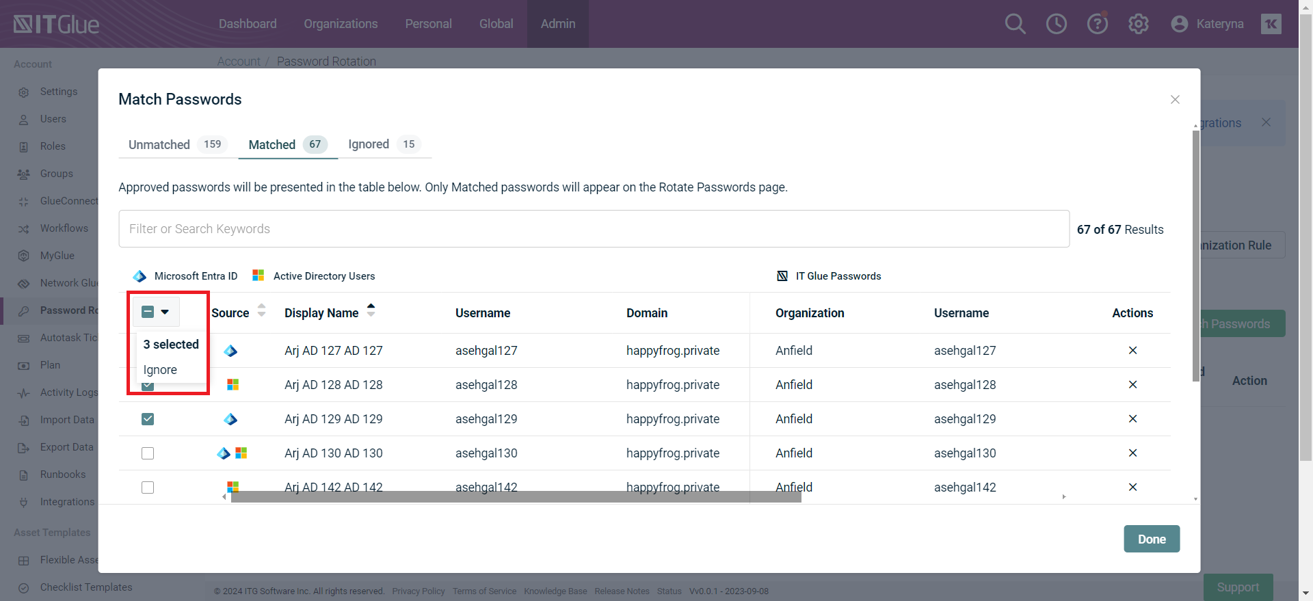Open account settings gear in header
Viewport: 1313px width, 601px height.
pyautogui.click(x=1138, y=24)
